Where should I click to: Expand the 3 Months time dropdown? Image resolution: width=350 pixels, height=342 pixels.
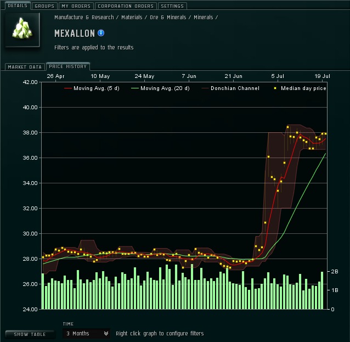click(87, 333)
